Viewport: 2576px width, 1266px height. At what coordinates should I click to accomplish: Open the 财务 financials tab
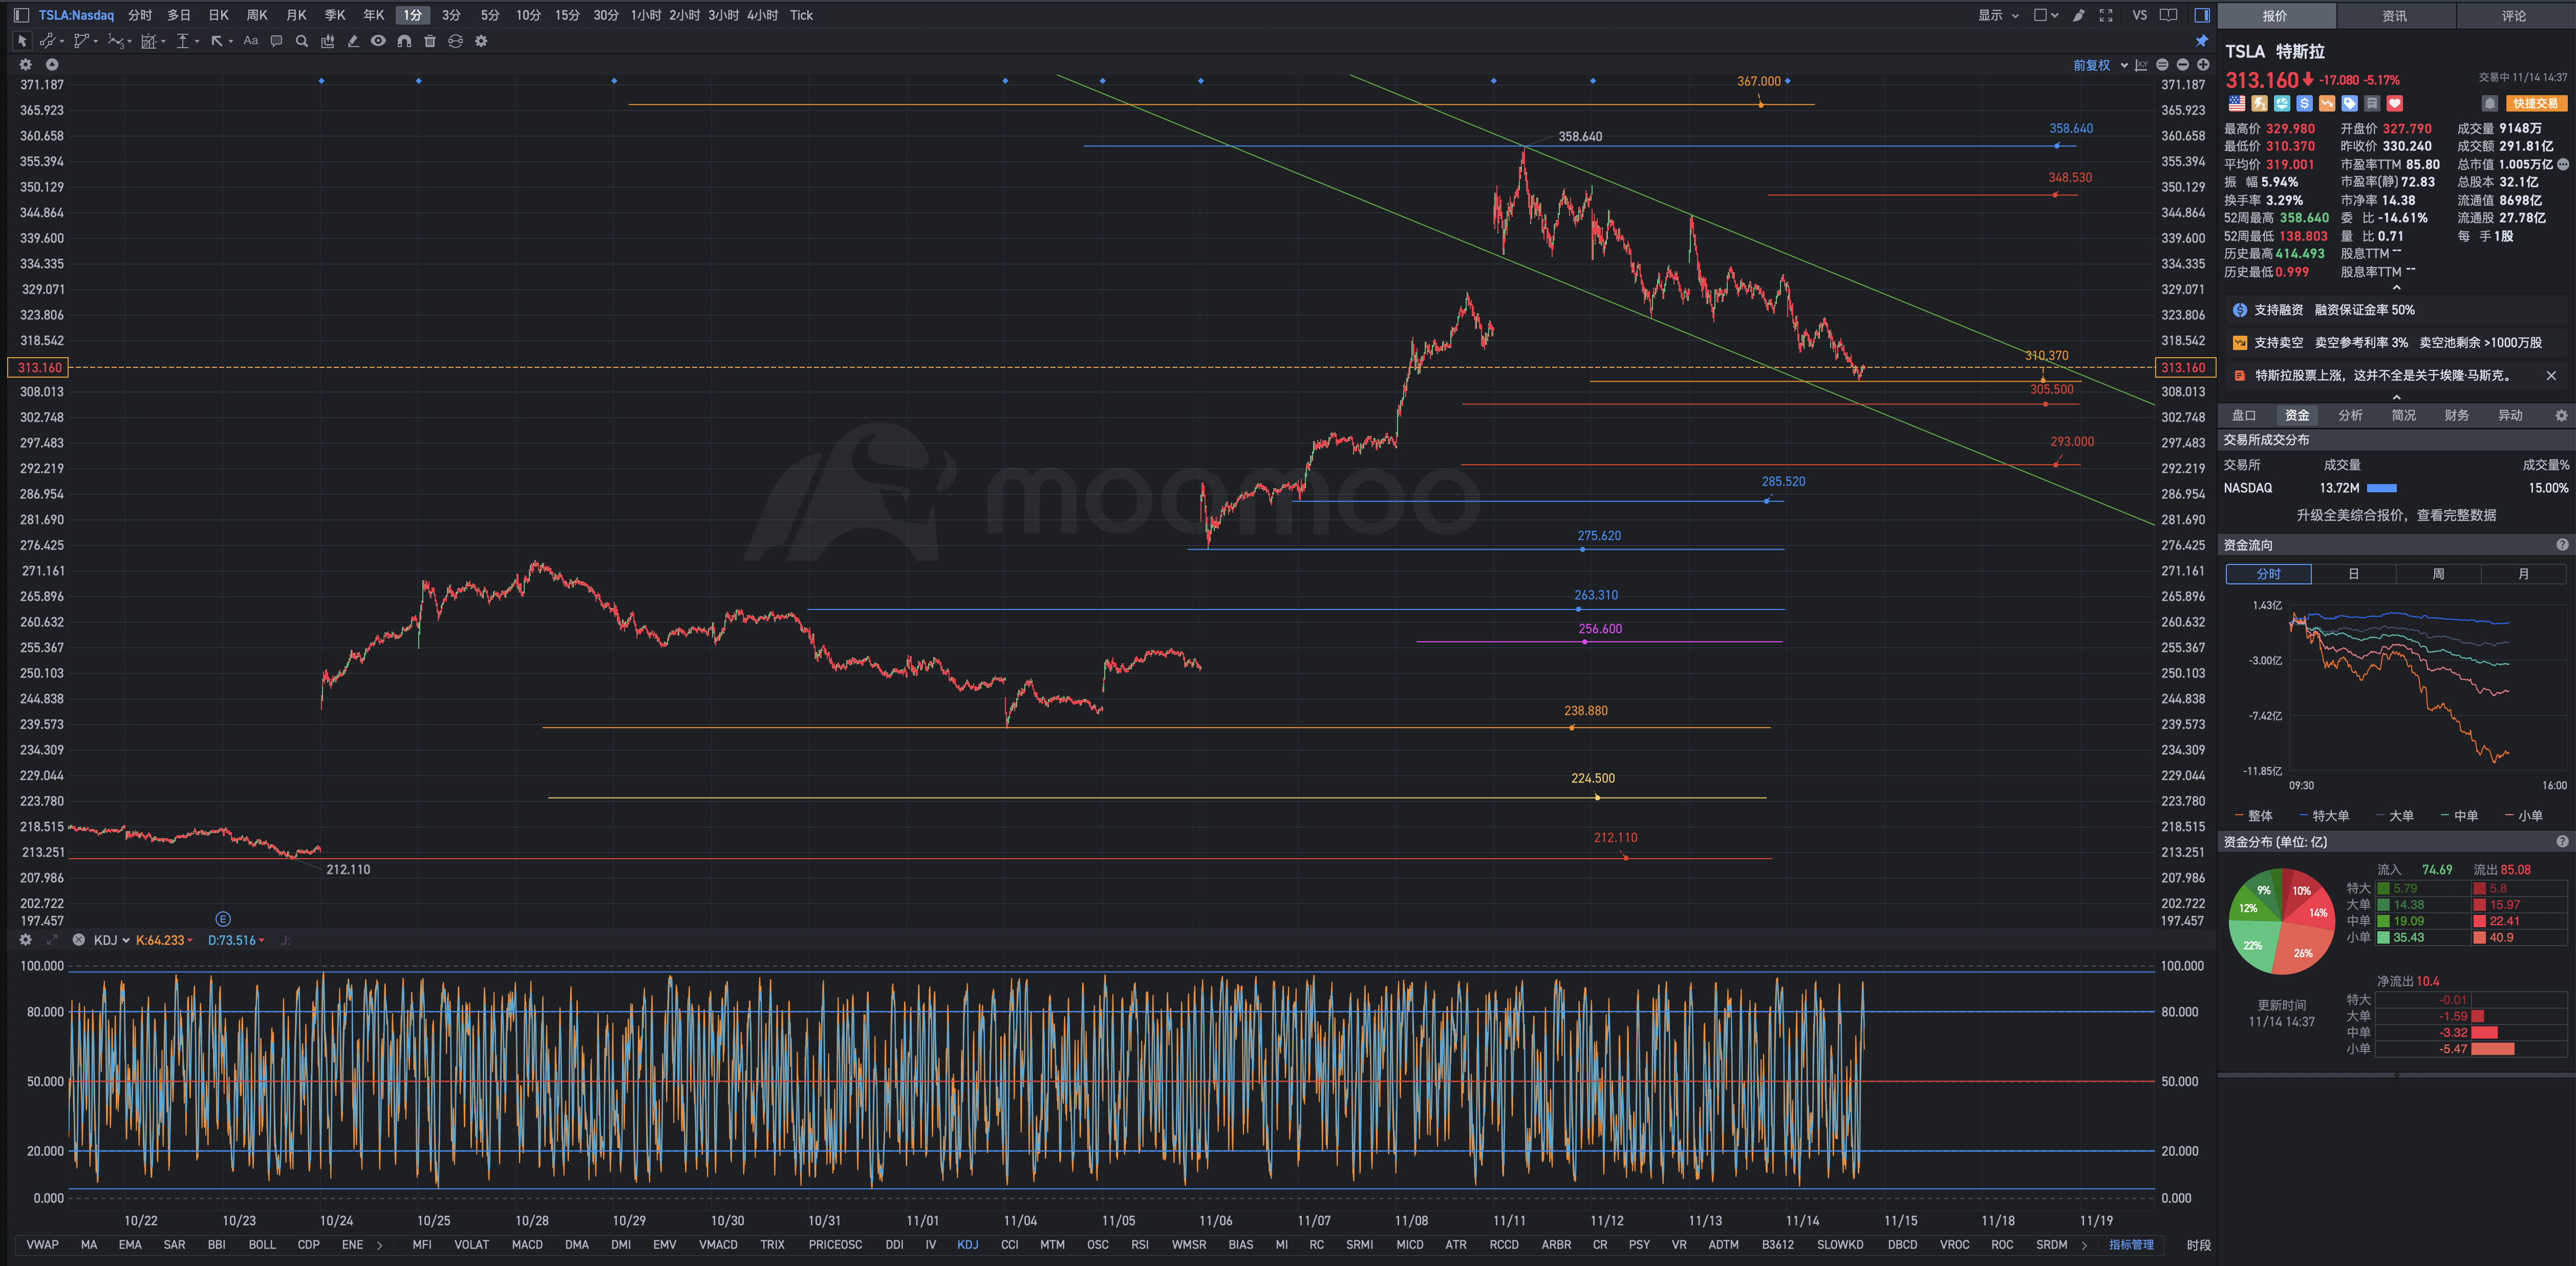tap(2456, 415)
